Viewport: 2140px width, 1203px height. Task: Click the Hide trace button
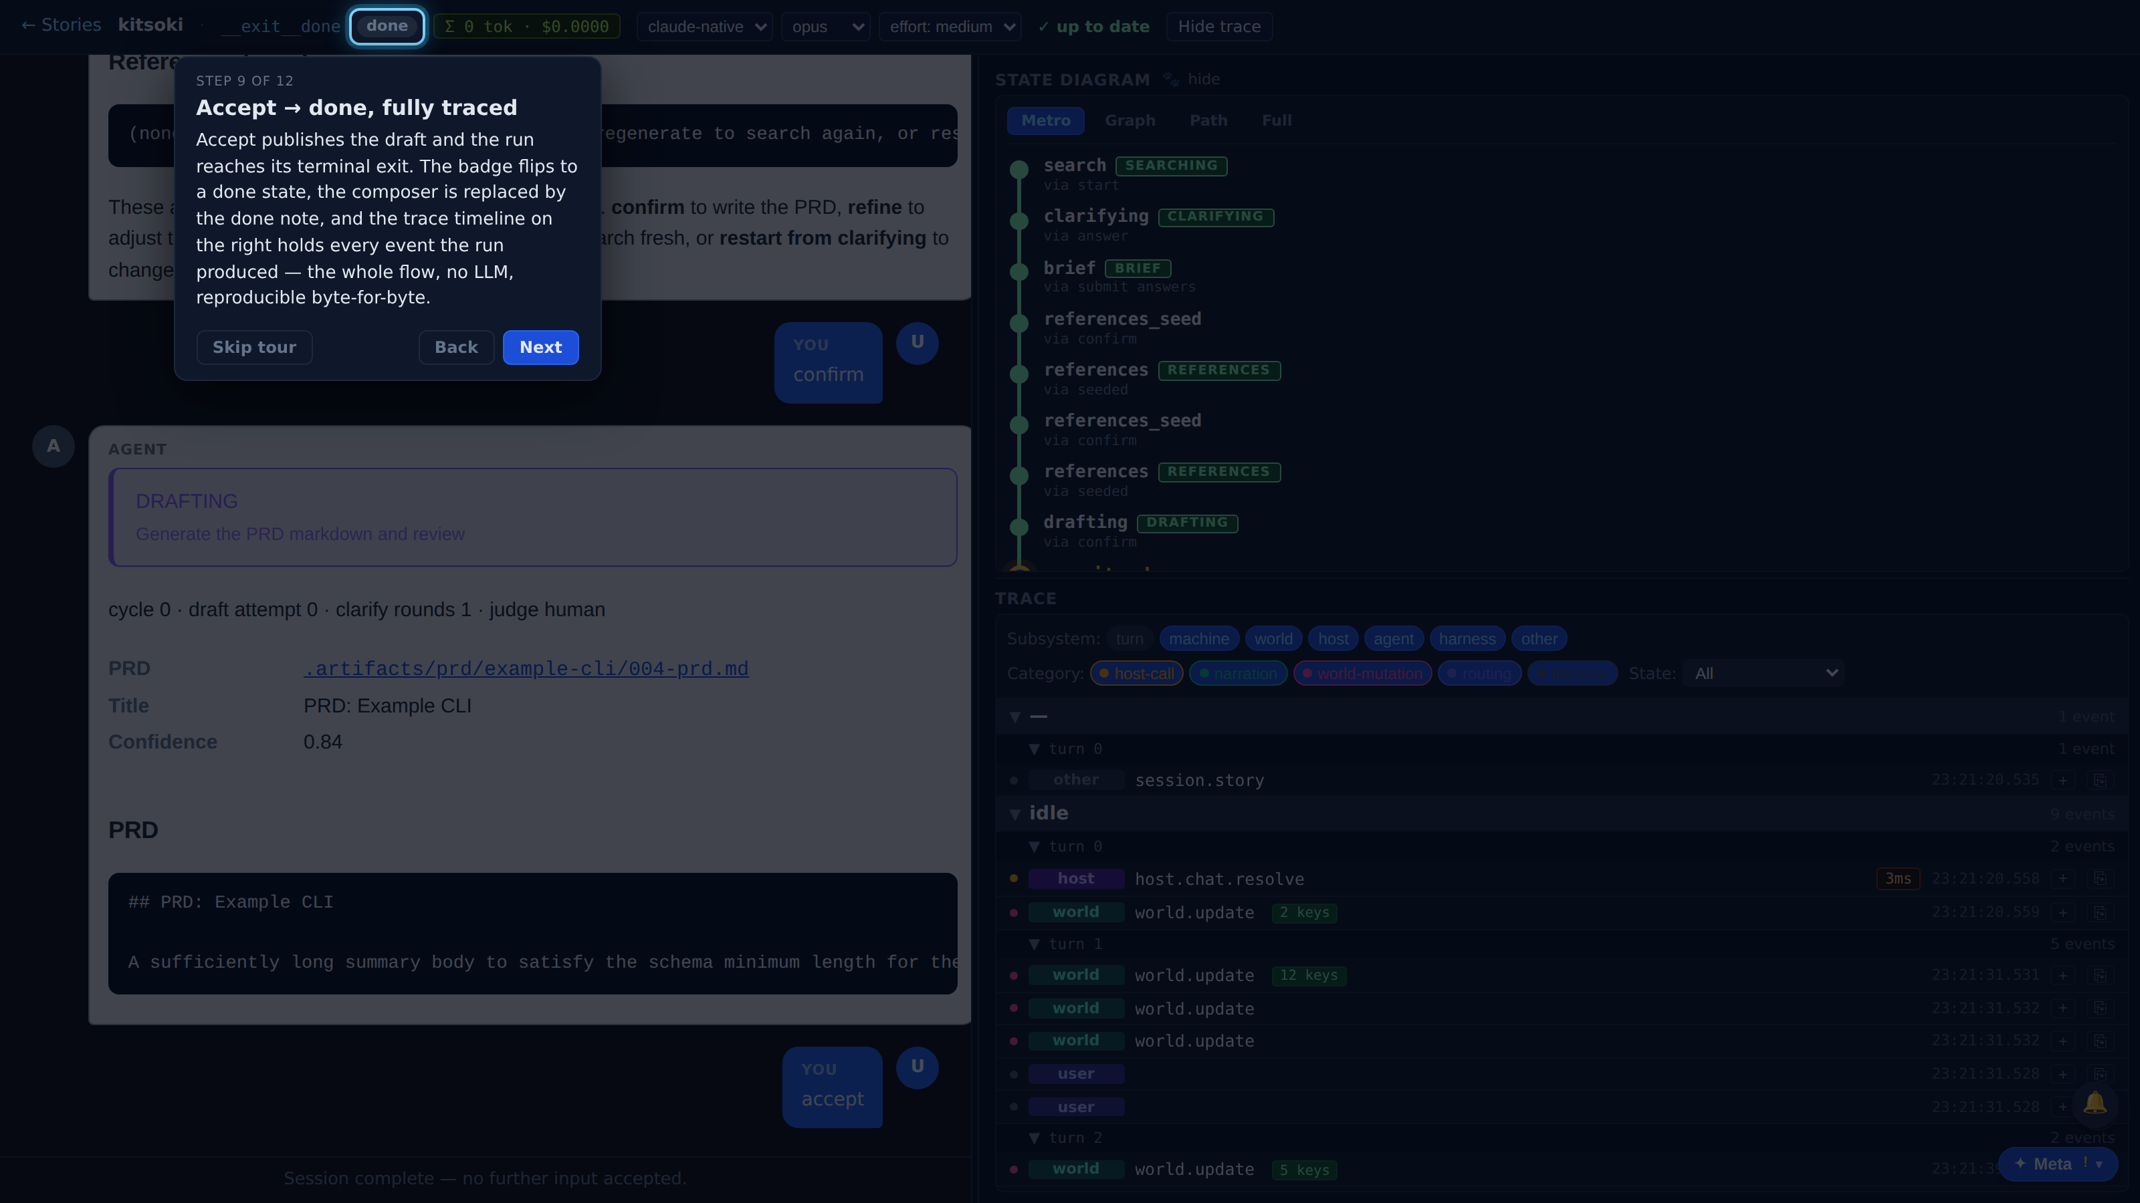(1218, 27)
